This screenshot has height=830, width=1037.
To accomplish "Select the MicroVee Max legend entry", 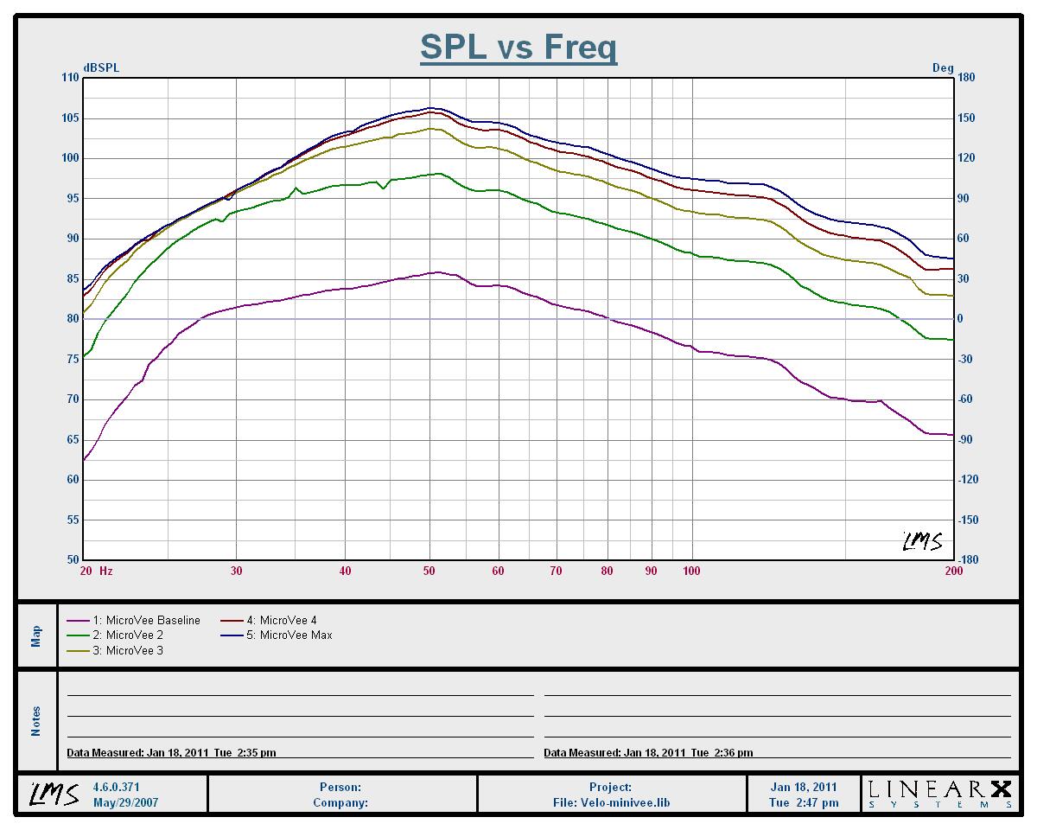I will click(289, 635).
